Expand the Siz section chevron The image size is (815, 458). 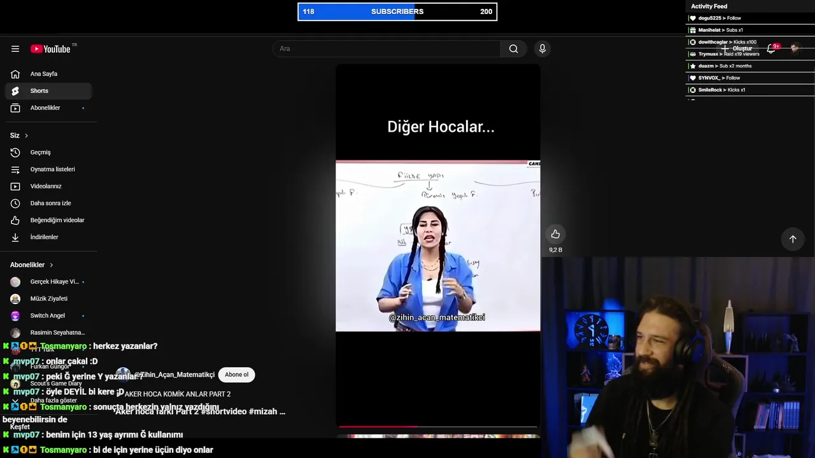[x=26, y=135]
